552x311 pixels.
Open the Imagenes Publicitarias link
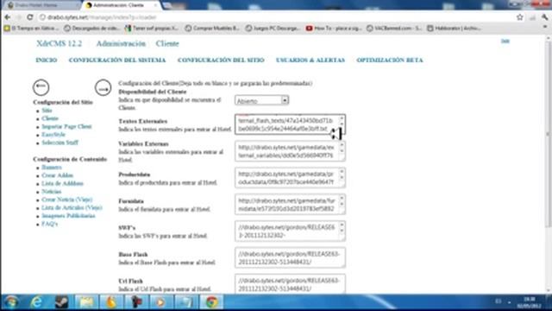point(68,216)
